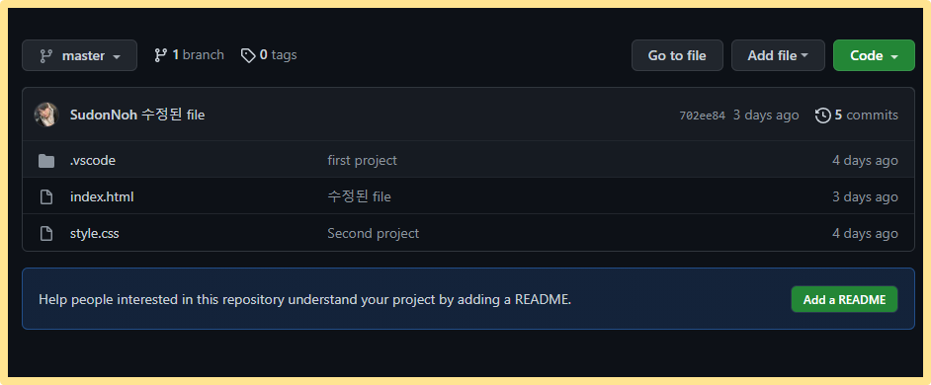This screenshot has height=385, width=931.
Task: Open commit hash 702ee84
Action: tap(702, 115)
